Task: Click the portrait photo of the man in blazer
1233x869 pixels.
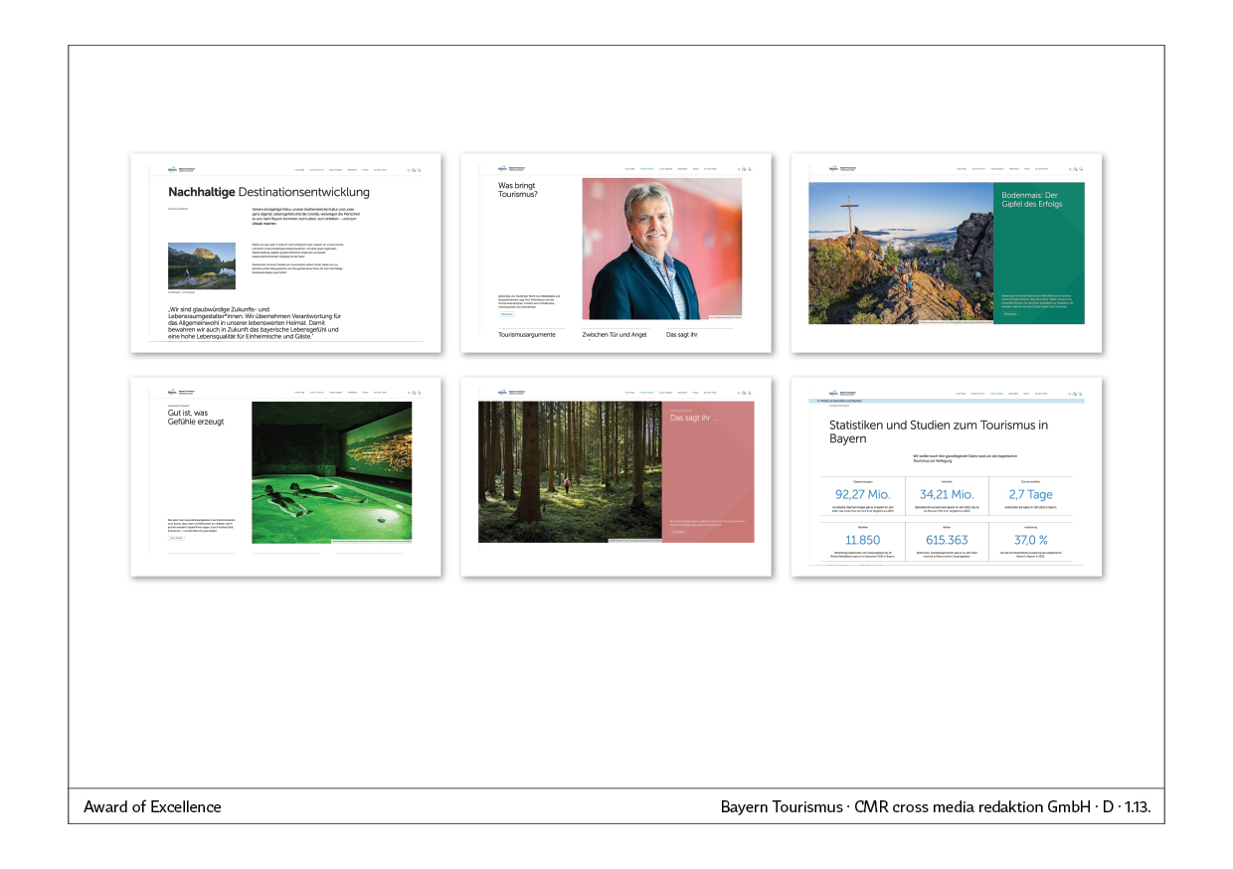Action: click(x=661, y=250)
